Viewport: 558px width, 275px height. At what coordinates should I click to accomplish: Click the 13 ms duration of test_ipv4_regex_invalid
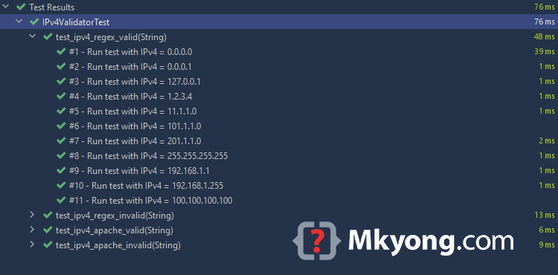(x=545, y=215)
